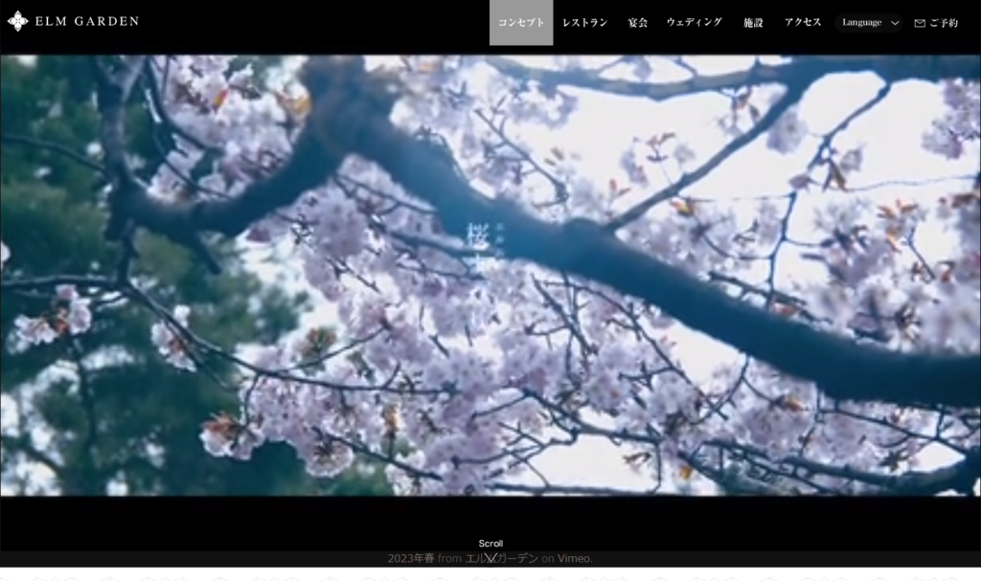The image size is (981, 581).
Task: Navigate to the 施設 section
Action: pos(753,23)
